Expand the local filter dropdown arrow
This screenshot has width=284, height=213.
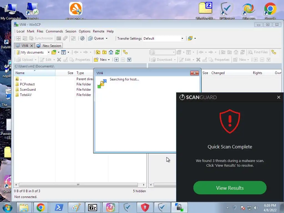tap(68, 52)
